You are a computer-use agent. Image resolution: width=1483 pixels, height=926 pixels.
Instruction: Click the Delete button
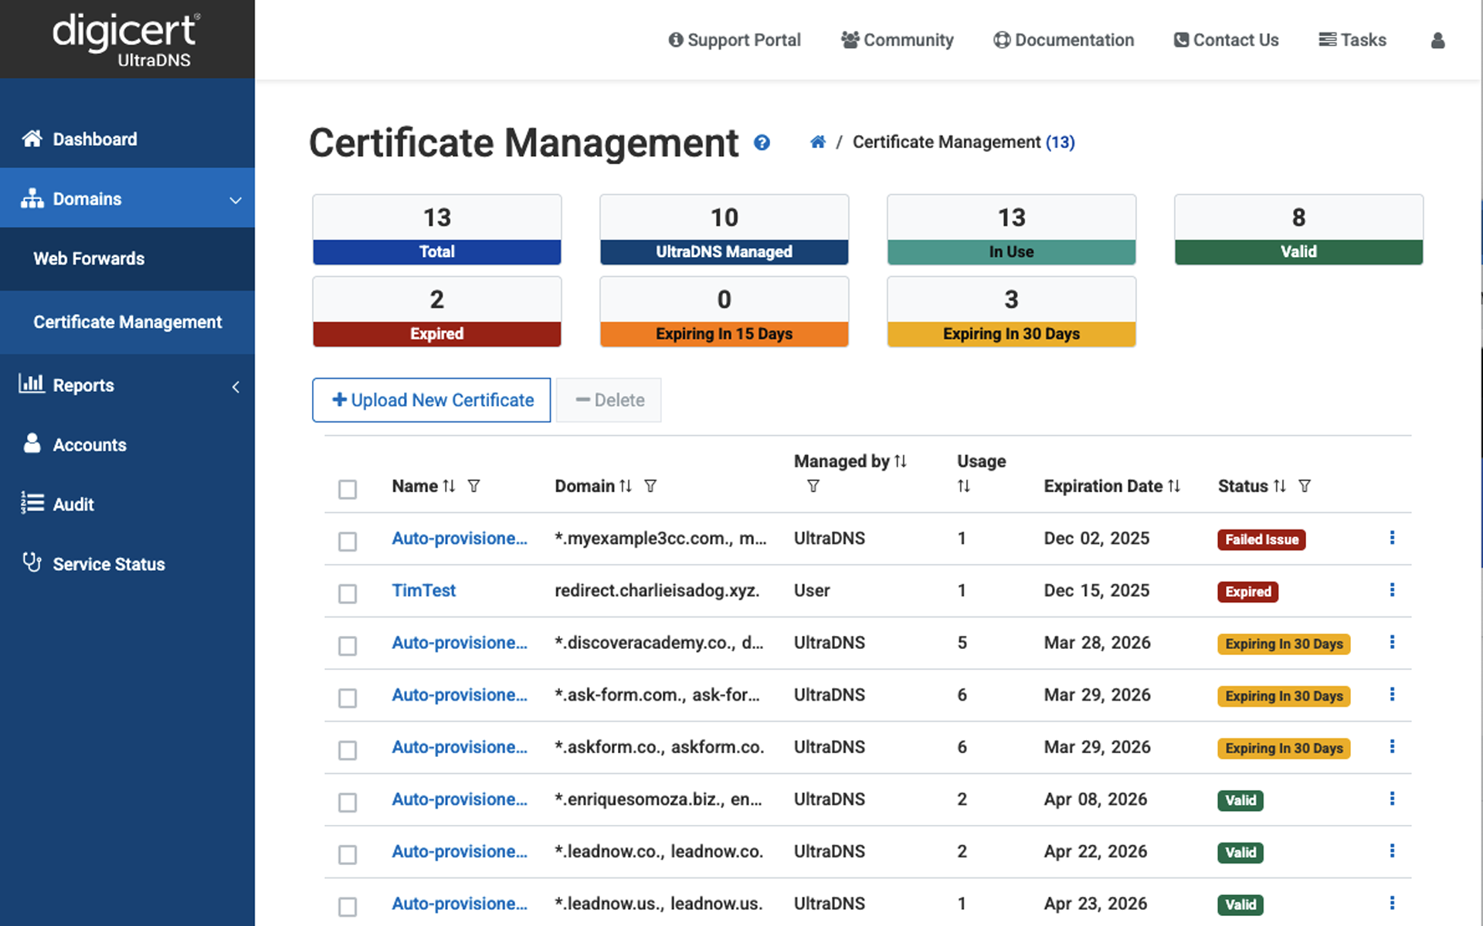click(x=609, y=400)
